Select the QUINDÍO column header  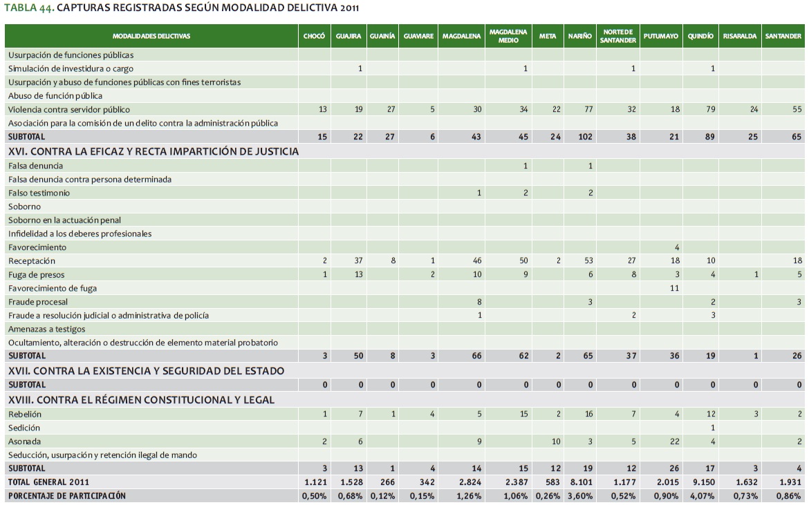click(700, 36)
